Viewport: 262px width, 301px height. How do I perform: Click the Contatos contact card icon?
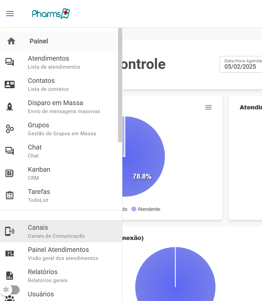[x=10, y=85]
